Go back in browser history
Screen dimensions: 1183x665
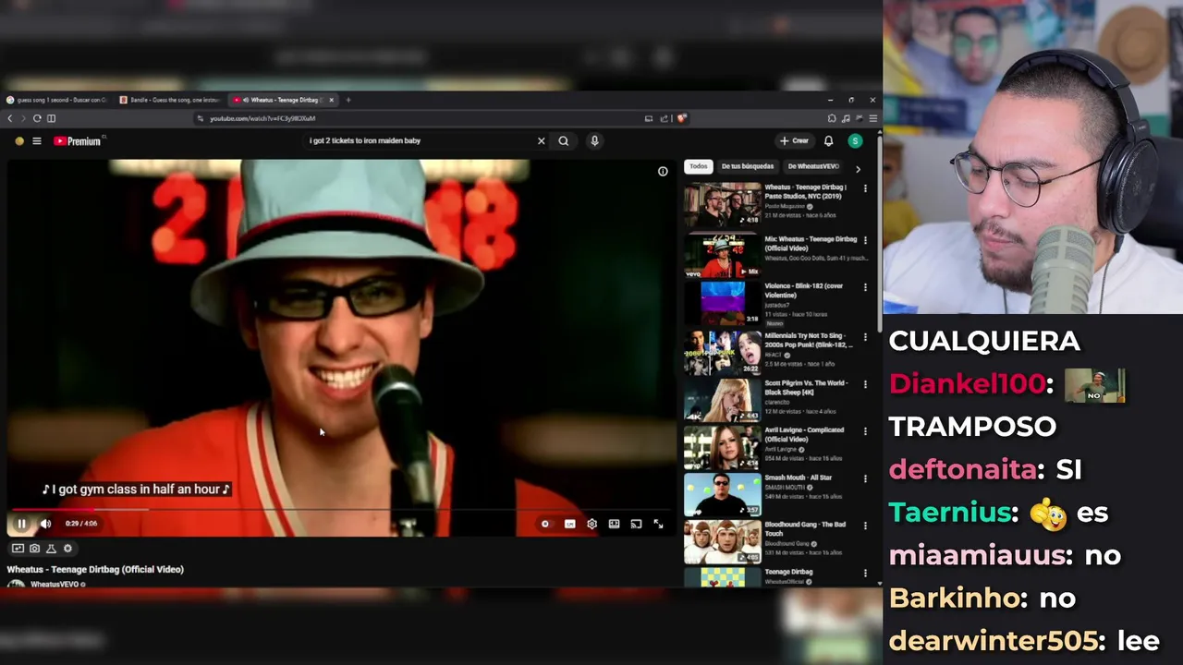coord(10,118)
